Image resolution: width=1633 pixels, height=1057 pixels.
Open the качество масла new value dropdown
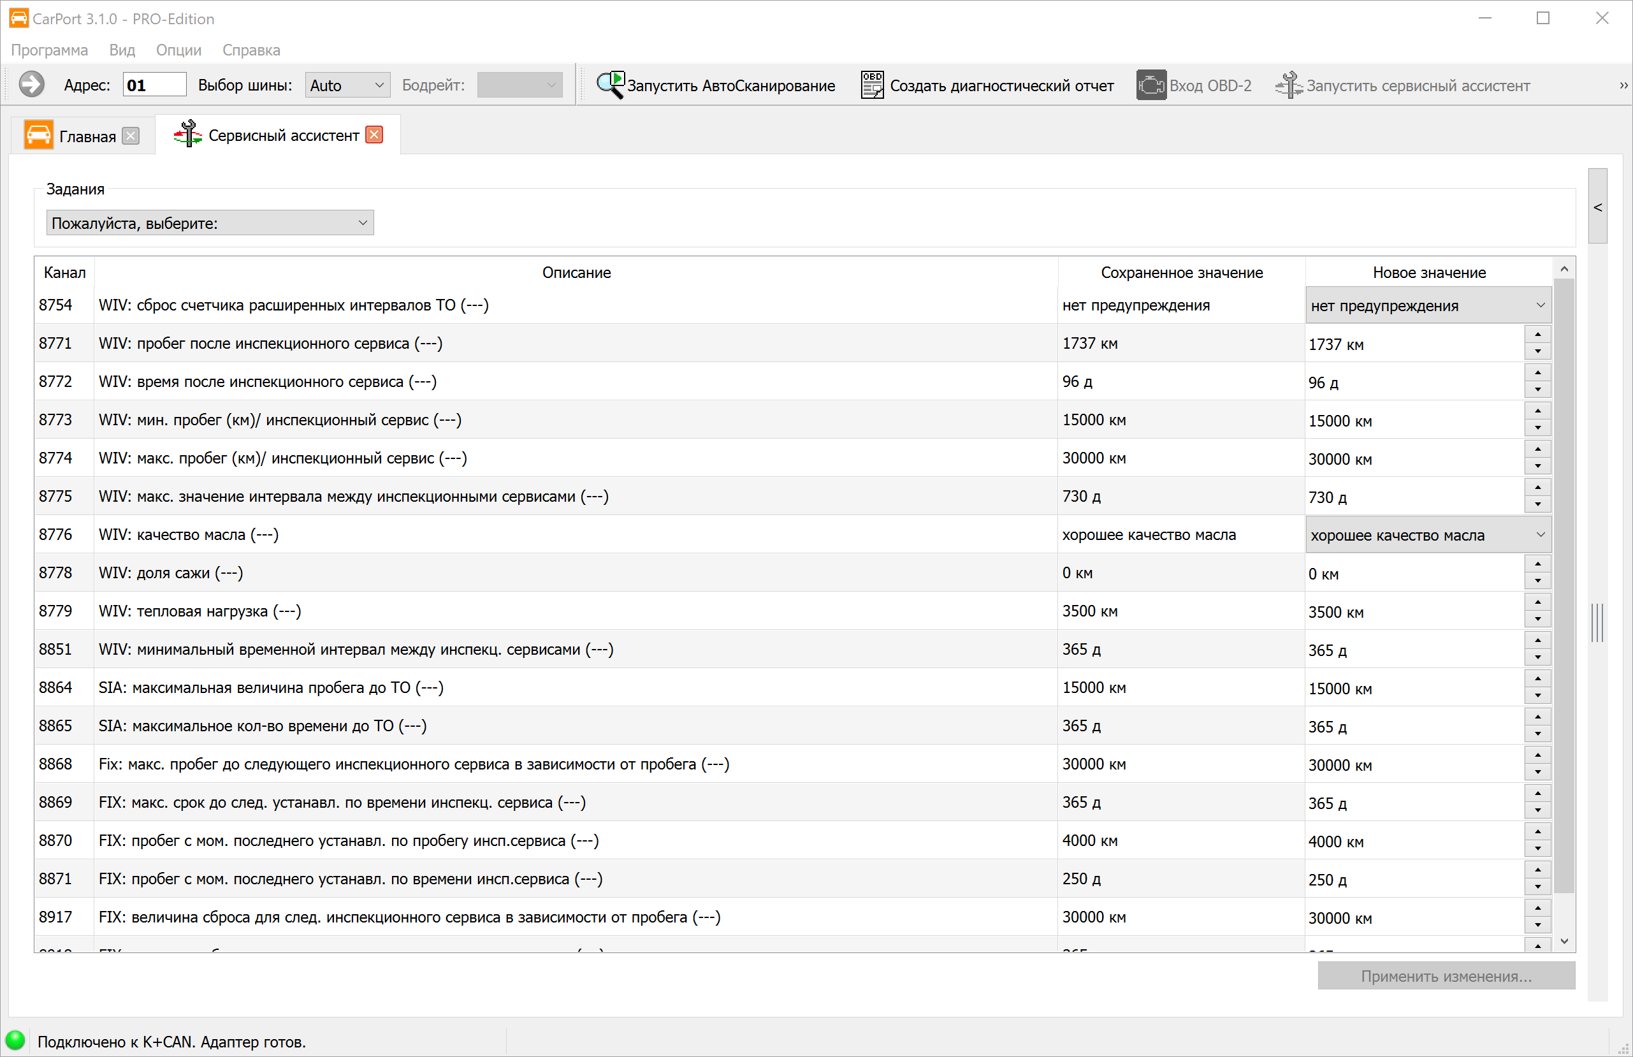coord(1428,535)
